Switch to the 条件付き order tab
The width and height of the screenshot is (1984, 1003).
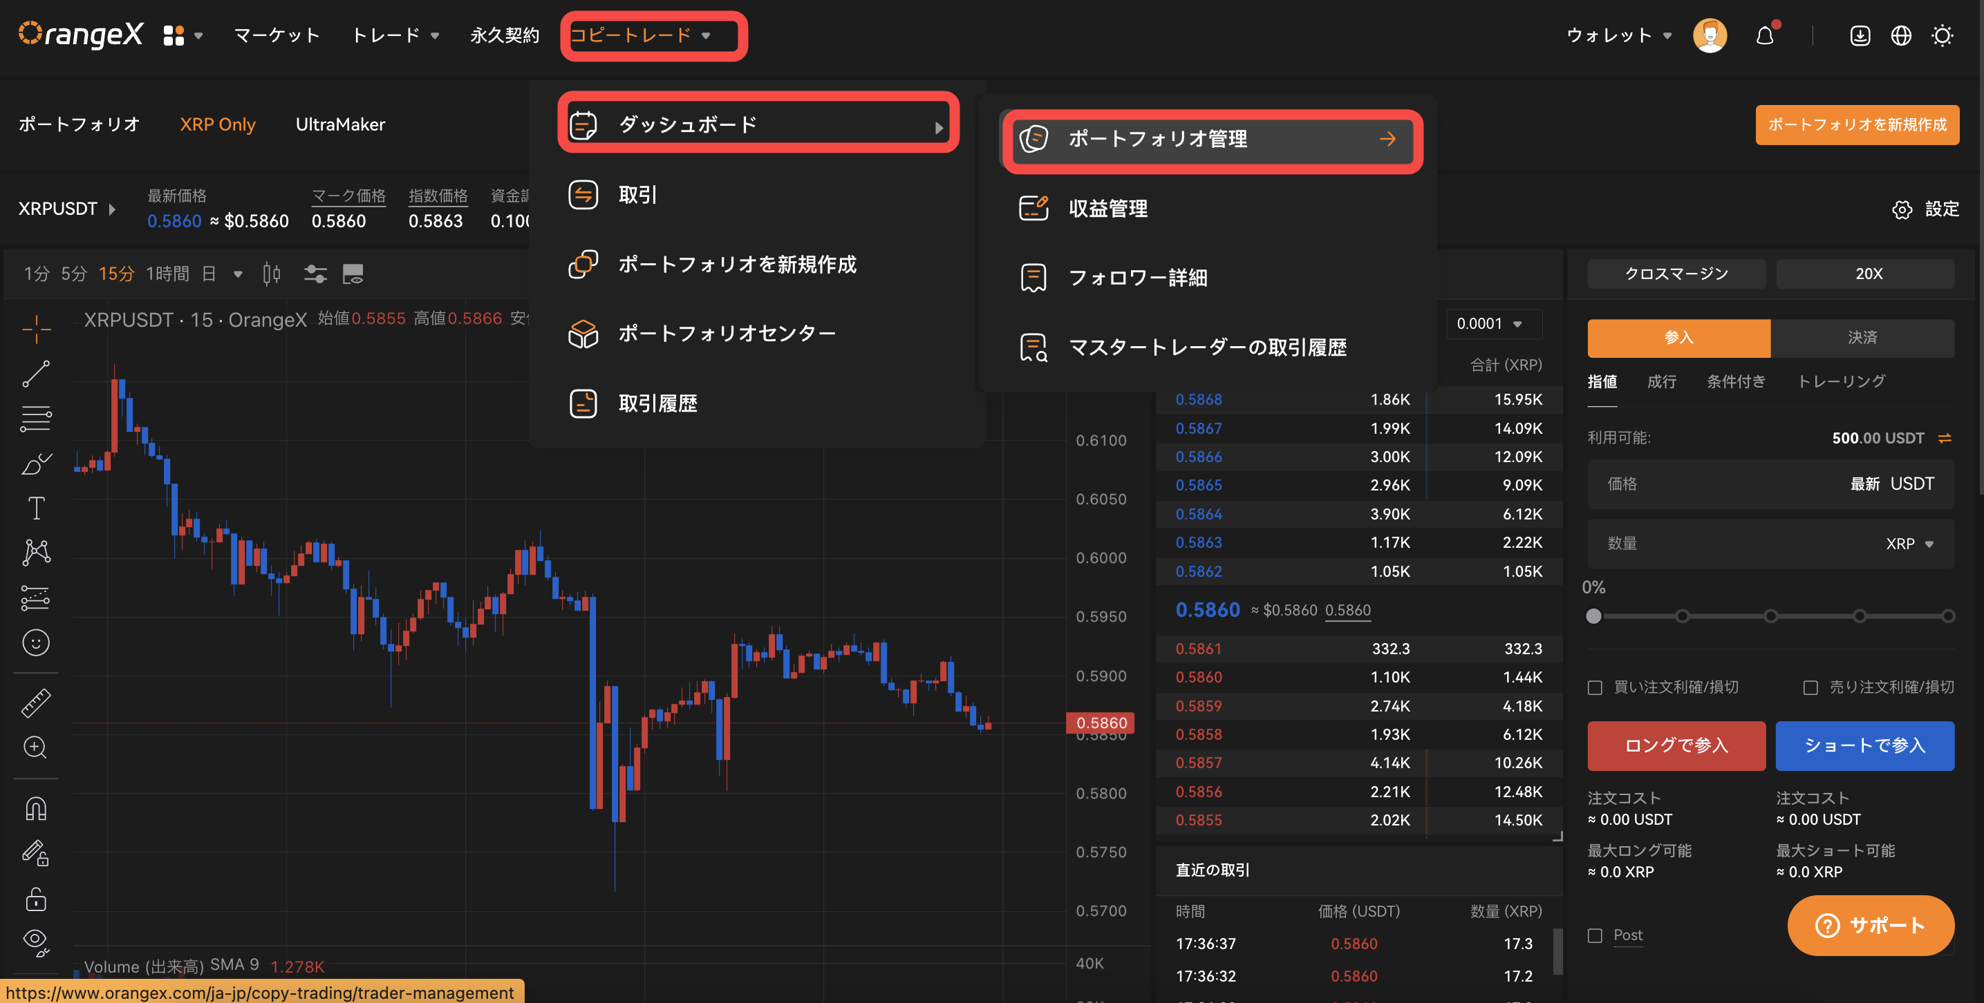pyautogui.click(x=1735, y=381)
